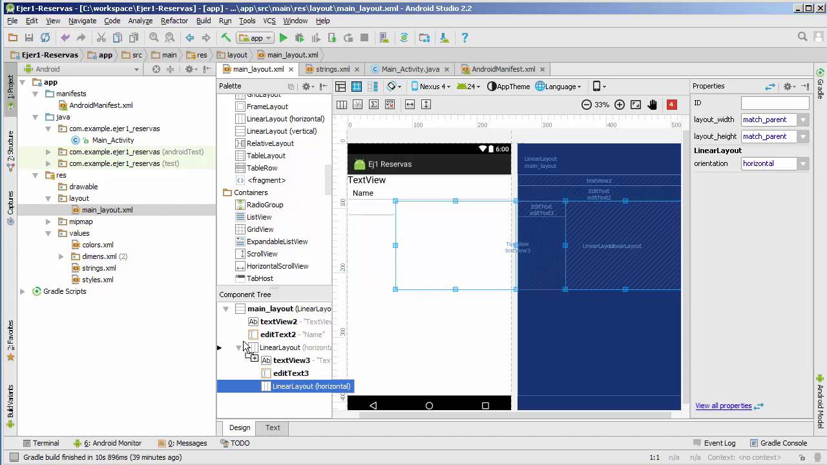The width and height of the screenshot is (827, 465).
Task: Click the Help question mark icon
Action: click(465, 38)
